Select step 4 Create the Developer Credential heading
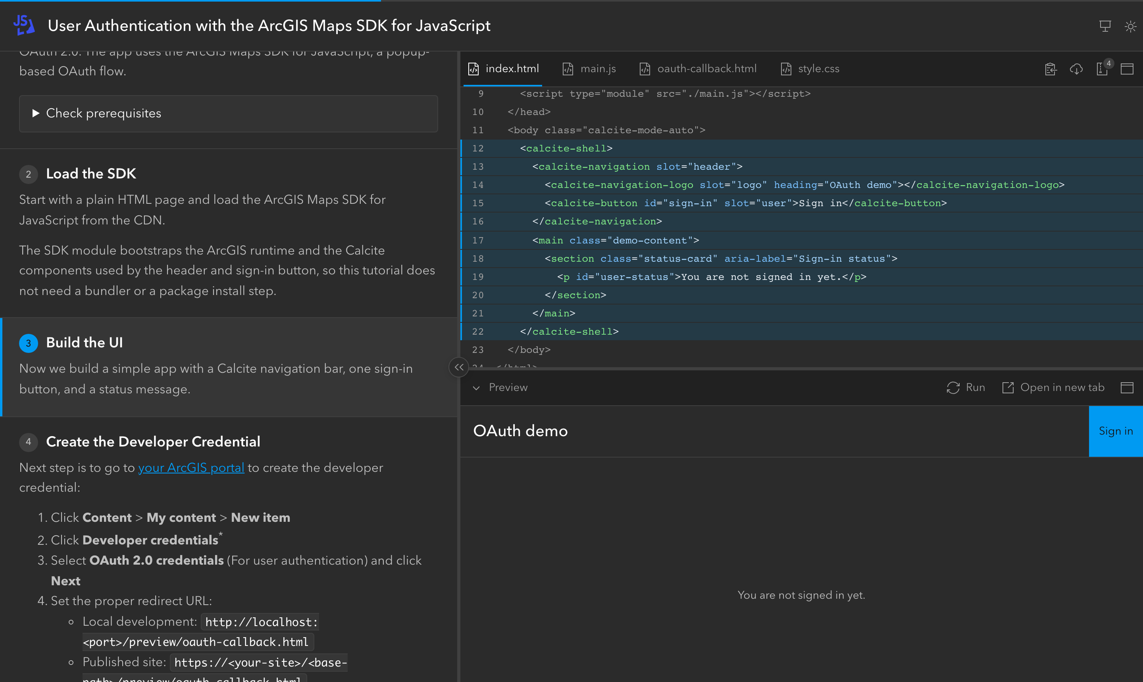The height and width of the screenshot is (682, 1143). [153, 442]
